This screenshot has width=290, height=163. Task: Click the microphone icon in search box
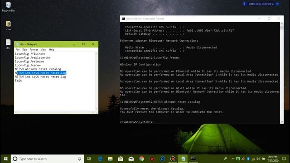click(80, 159)
